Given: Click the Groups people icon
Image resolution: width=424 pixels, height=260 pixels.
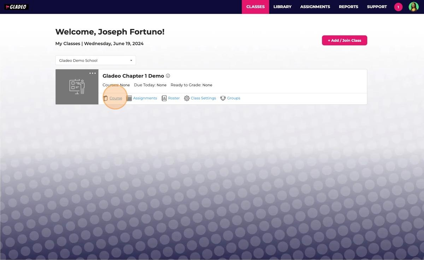Looking at the screenshot, I should pyautogui.click(x=223, y=98).
